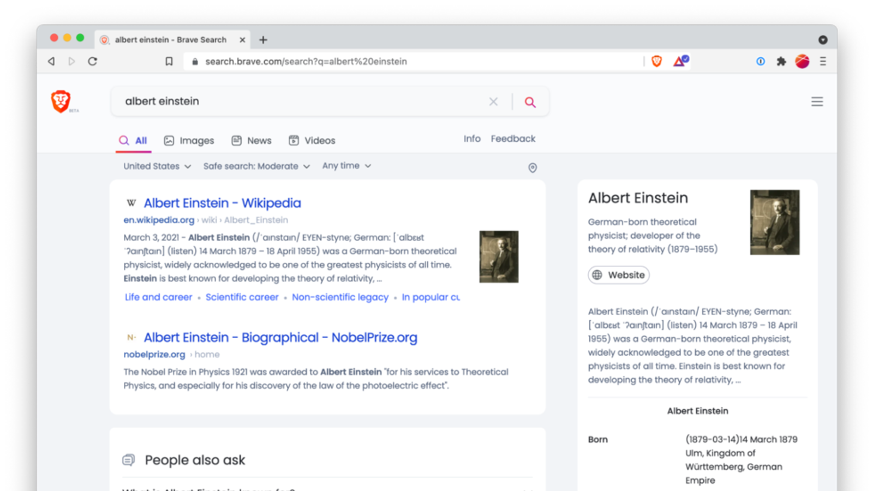Click the 'March 3, 2021' date text

point(151,237)
